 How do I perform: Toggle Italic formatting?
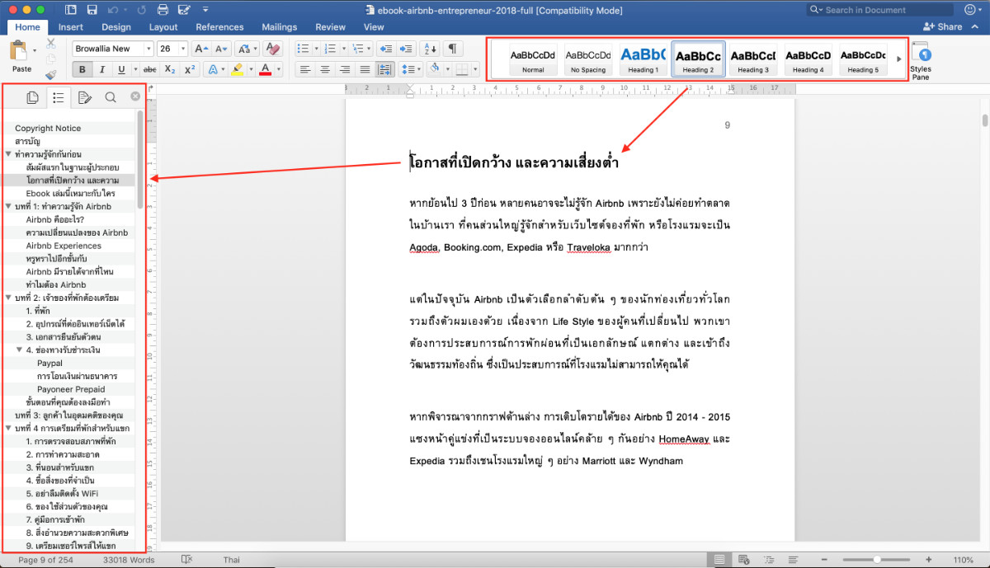[102, 69]
